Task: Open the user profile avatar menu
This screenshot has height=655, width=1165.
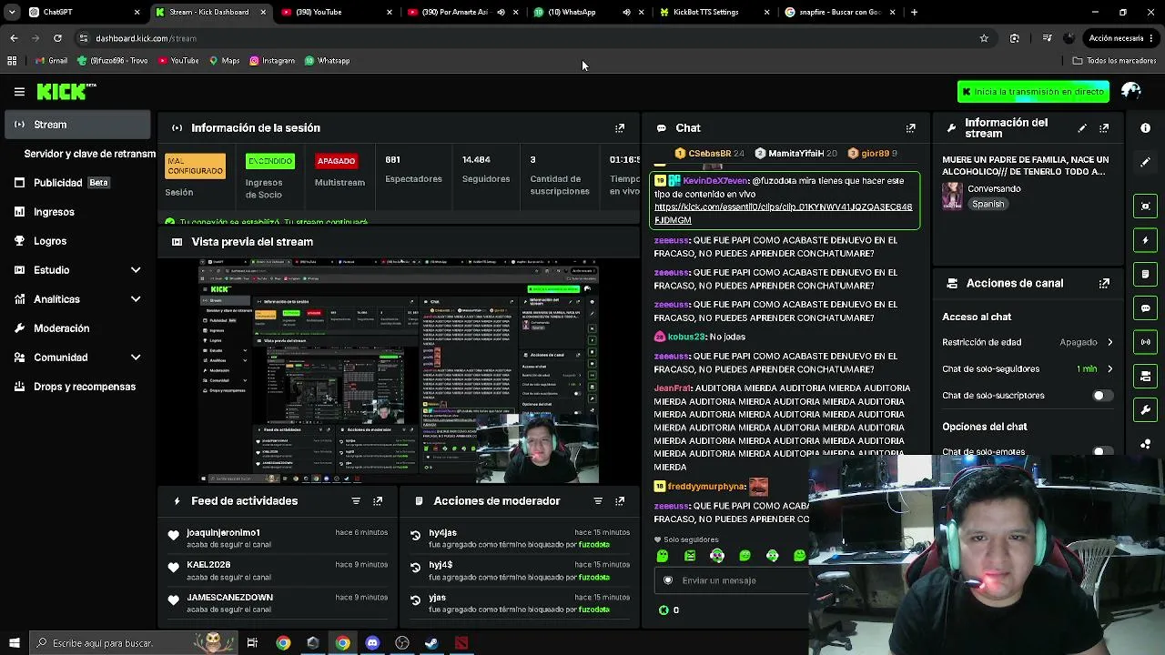Action: 1131,91
